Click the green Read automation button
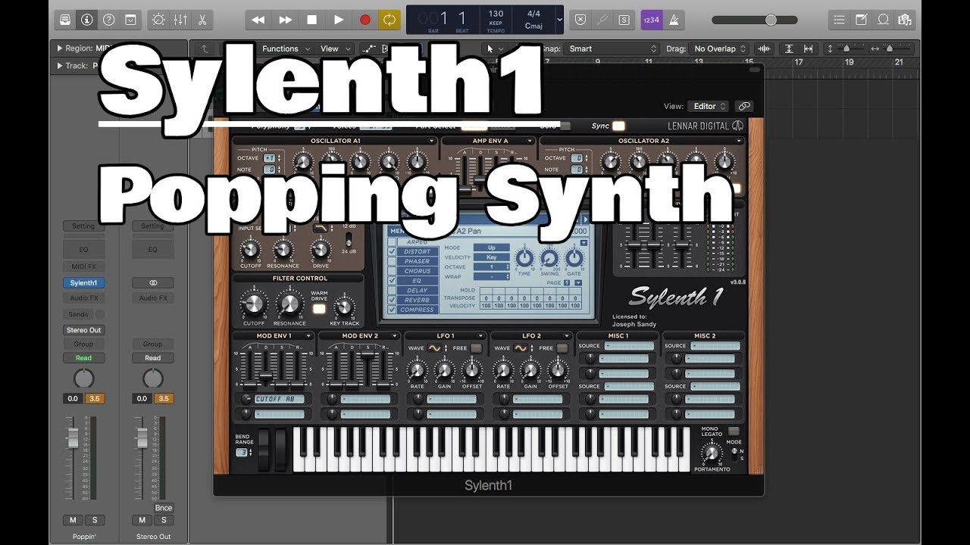Screen dimensions: 970x545 pos(83,358)
